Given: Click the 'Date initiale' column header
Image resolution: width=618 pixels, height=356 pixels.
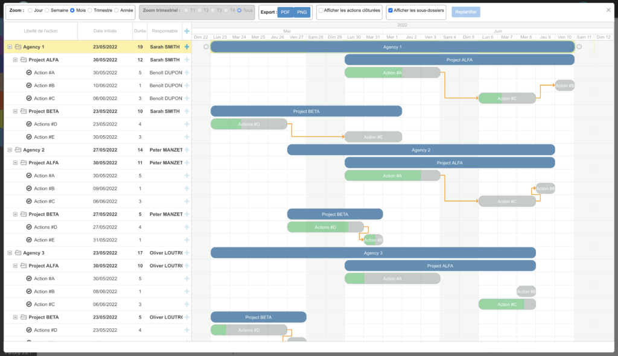Looking at the screenshot, I should tap(105, 31).
